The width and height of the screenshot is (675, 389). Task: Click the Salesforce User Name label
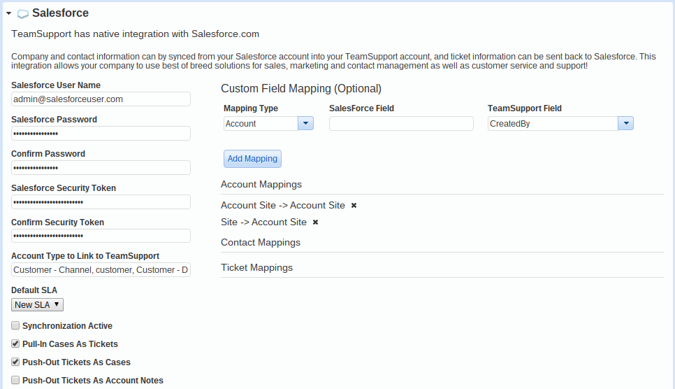point(55,85)
